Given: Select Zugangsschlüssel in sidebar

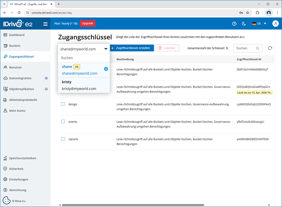Looking at the screenshot, I should click(x=25, y=56).
